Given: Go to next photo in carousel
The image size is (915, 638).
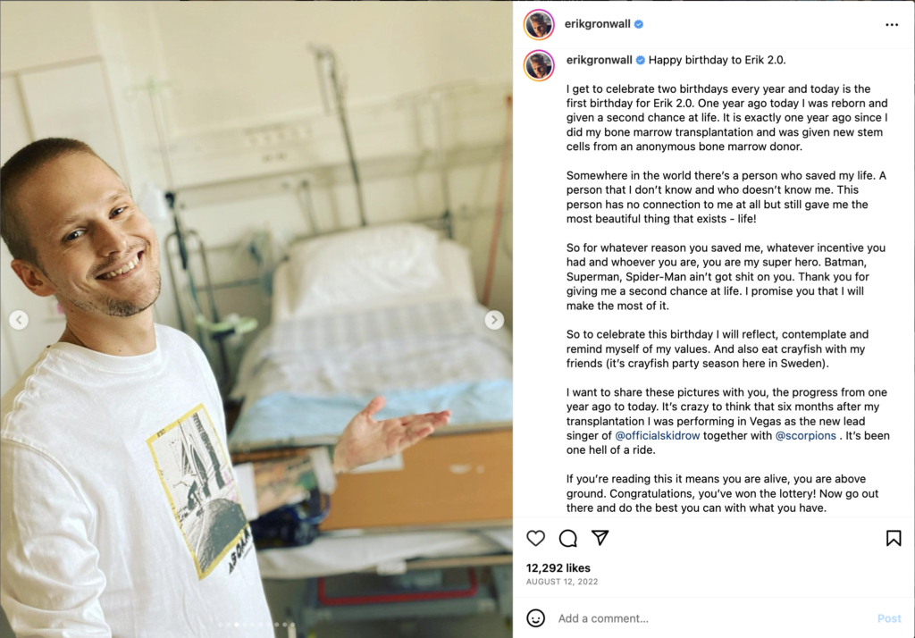Looking at the screenshot, I should click(494, 320).
